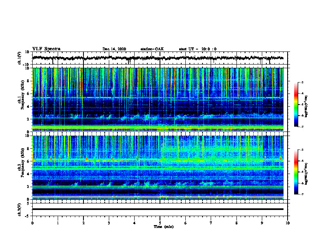Click the time axis tick label "7"
Screen dimensions: 324x250
211,223
